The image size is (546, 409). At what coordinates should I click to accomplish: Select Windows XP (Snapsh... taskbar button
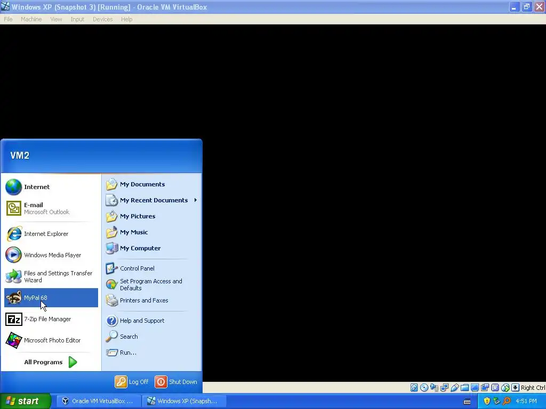184,401
